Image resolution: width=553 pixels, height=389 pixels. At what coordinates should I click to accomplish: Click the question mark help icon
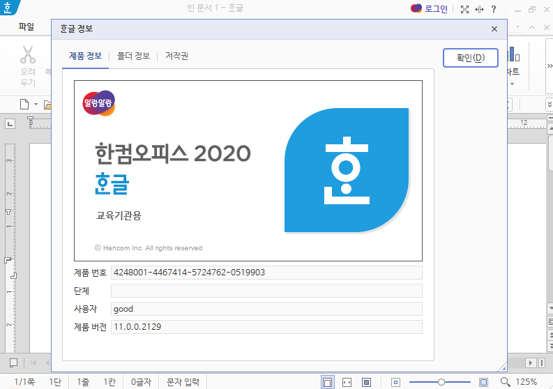pyautogui.click(x=494, y=9)
